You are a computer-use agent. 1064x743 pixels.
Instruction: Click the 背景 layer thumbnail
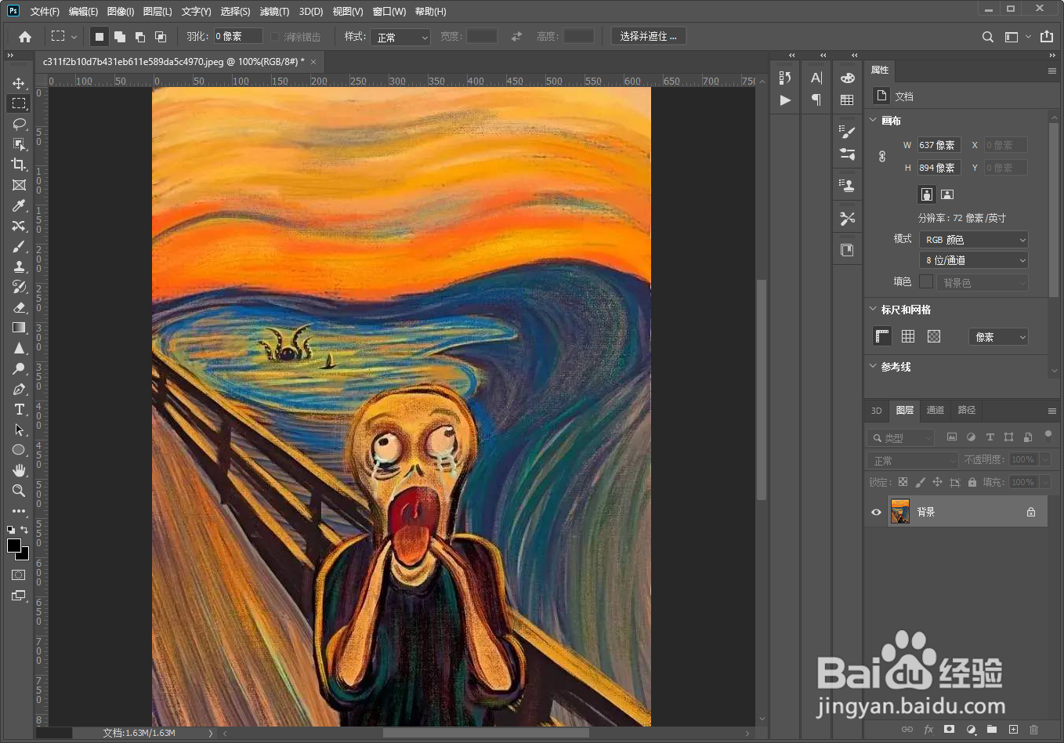(900, 512)
